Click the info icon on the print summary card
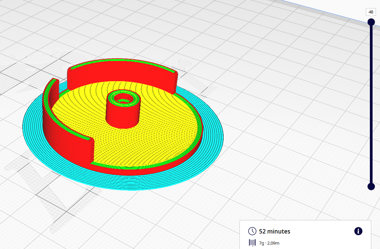380x249 pixels. point(358,231)
